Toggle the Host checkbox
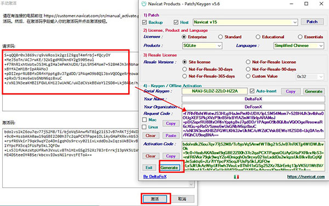329x206 pixels. [176, 23]
